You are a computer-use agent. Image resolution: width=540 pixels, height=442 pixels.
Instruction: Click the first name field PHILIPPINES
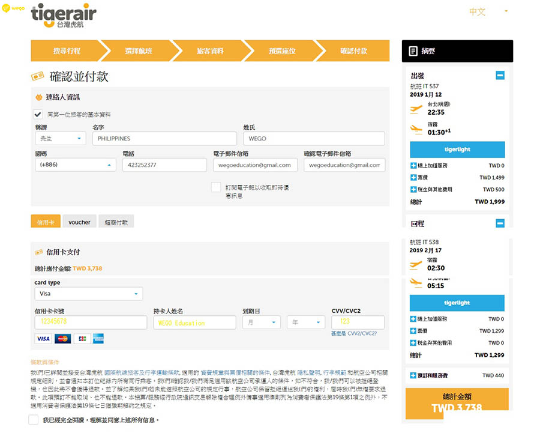tap(164, 138)
